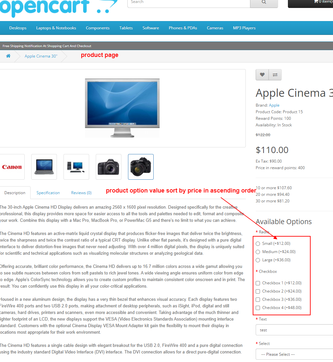Select the Medium (+$24.00) radio option
The height and width of the screenshot is (362, 333).
tap(258, 251)
